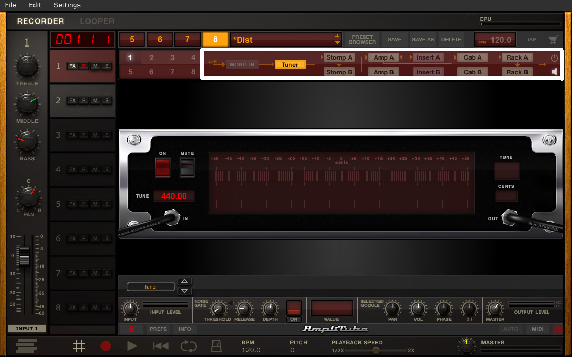Toggle the tuner ON switch
Viewport: 572px width, 357px height.
click(163, 168)
